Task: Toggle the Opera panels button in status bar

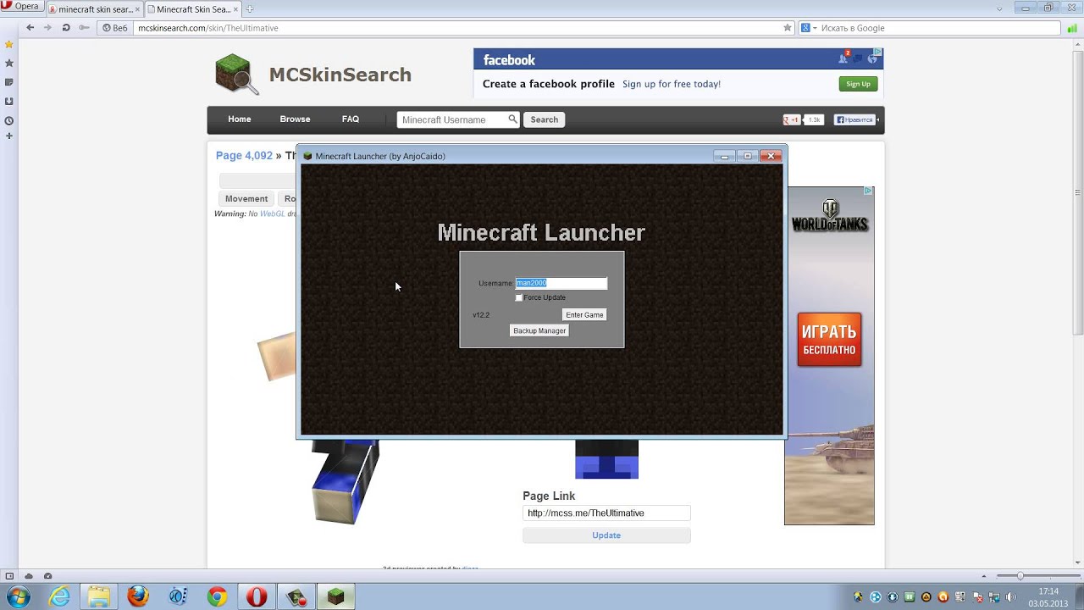Action: [9, 576]
